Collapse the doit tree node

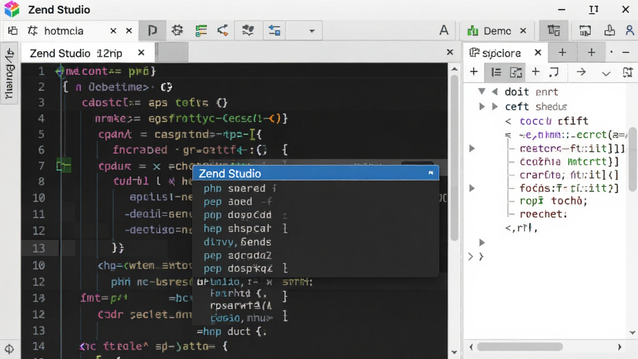[482, 91]
